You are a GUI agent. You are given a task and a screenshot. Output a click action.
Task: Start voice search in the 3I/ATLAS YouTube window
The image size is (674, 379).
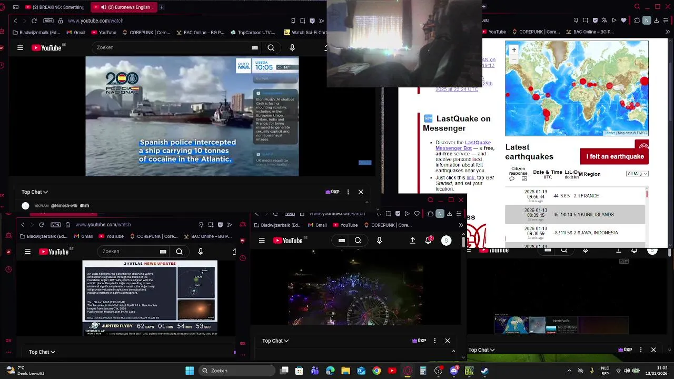click(201, 252)
